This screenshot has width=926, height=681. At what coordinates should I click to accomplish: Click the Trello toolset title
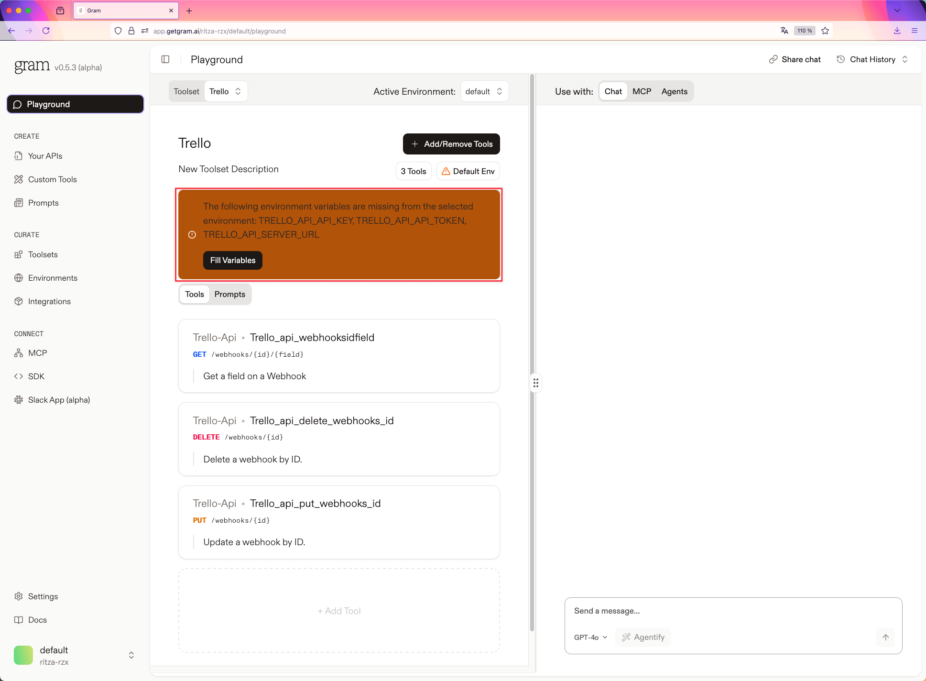tap(195, 143)
